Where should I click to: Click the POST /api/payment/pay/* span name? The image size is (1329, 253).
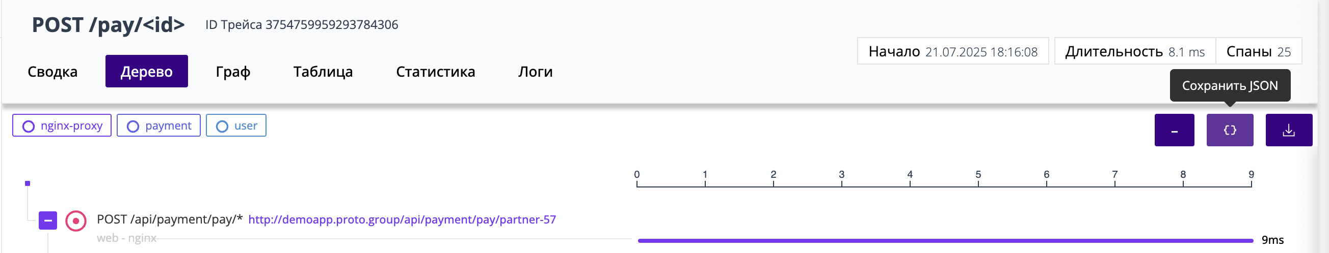click(x=170, y=219)
